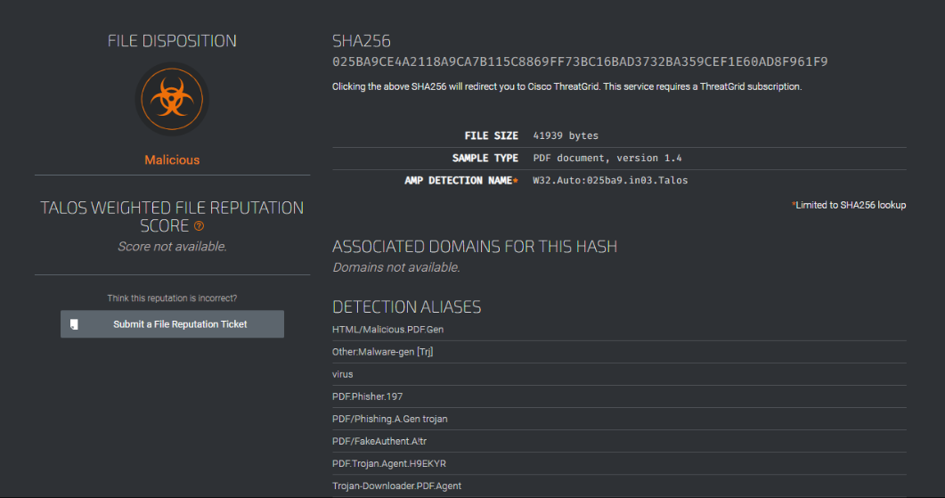
Task: Click the AMP detection name value
Action: click(610, 180)
